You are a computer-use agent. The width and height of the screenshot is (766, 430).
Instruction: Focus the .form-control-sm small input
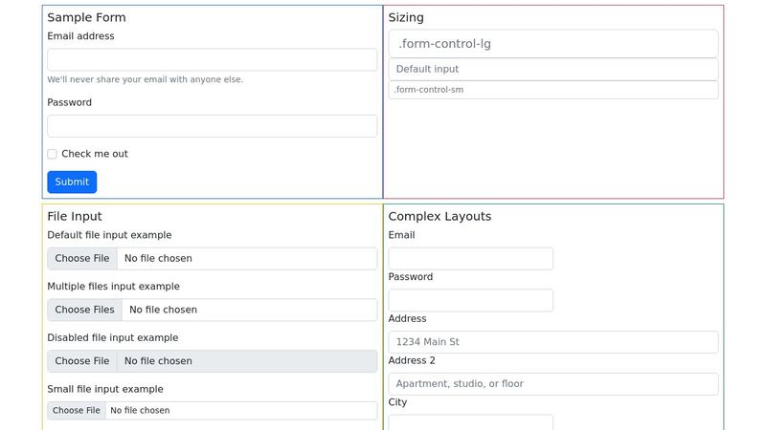pyautogui.click(x=553, y=90)
